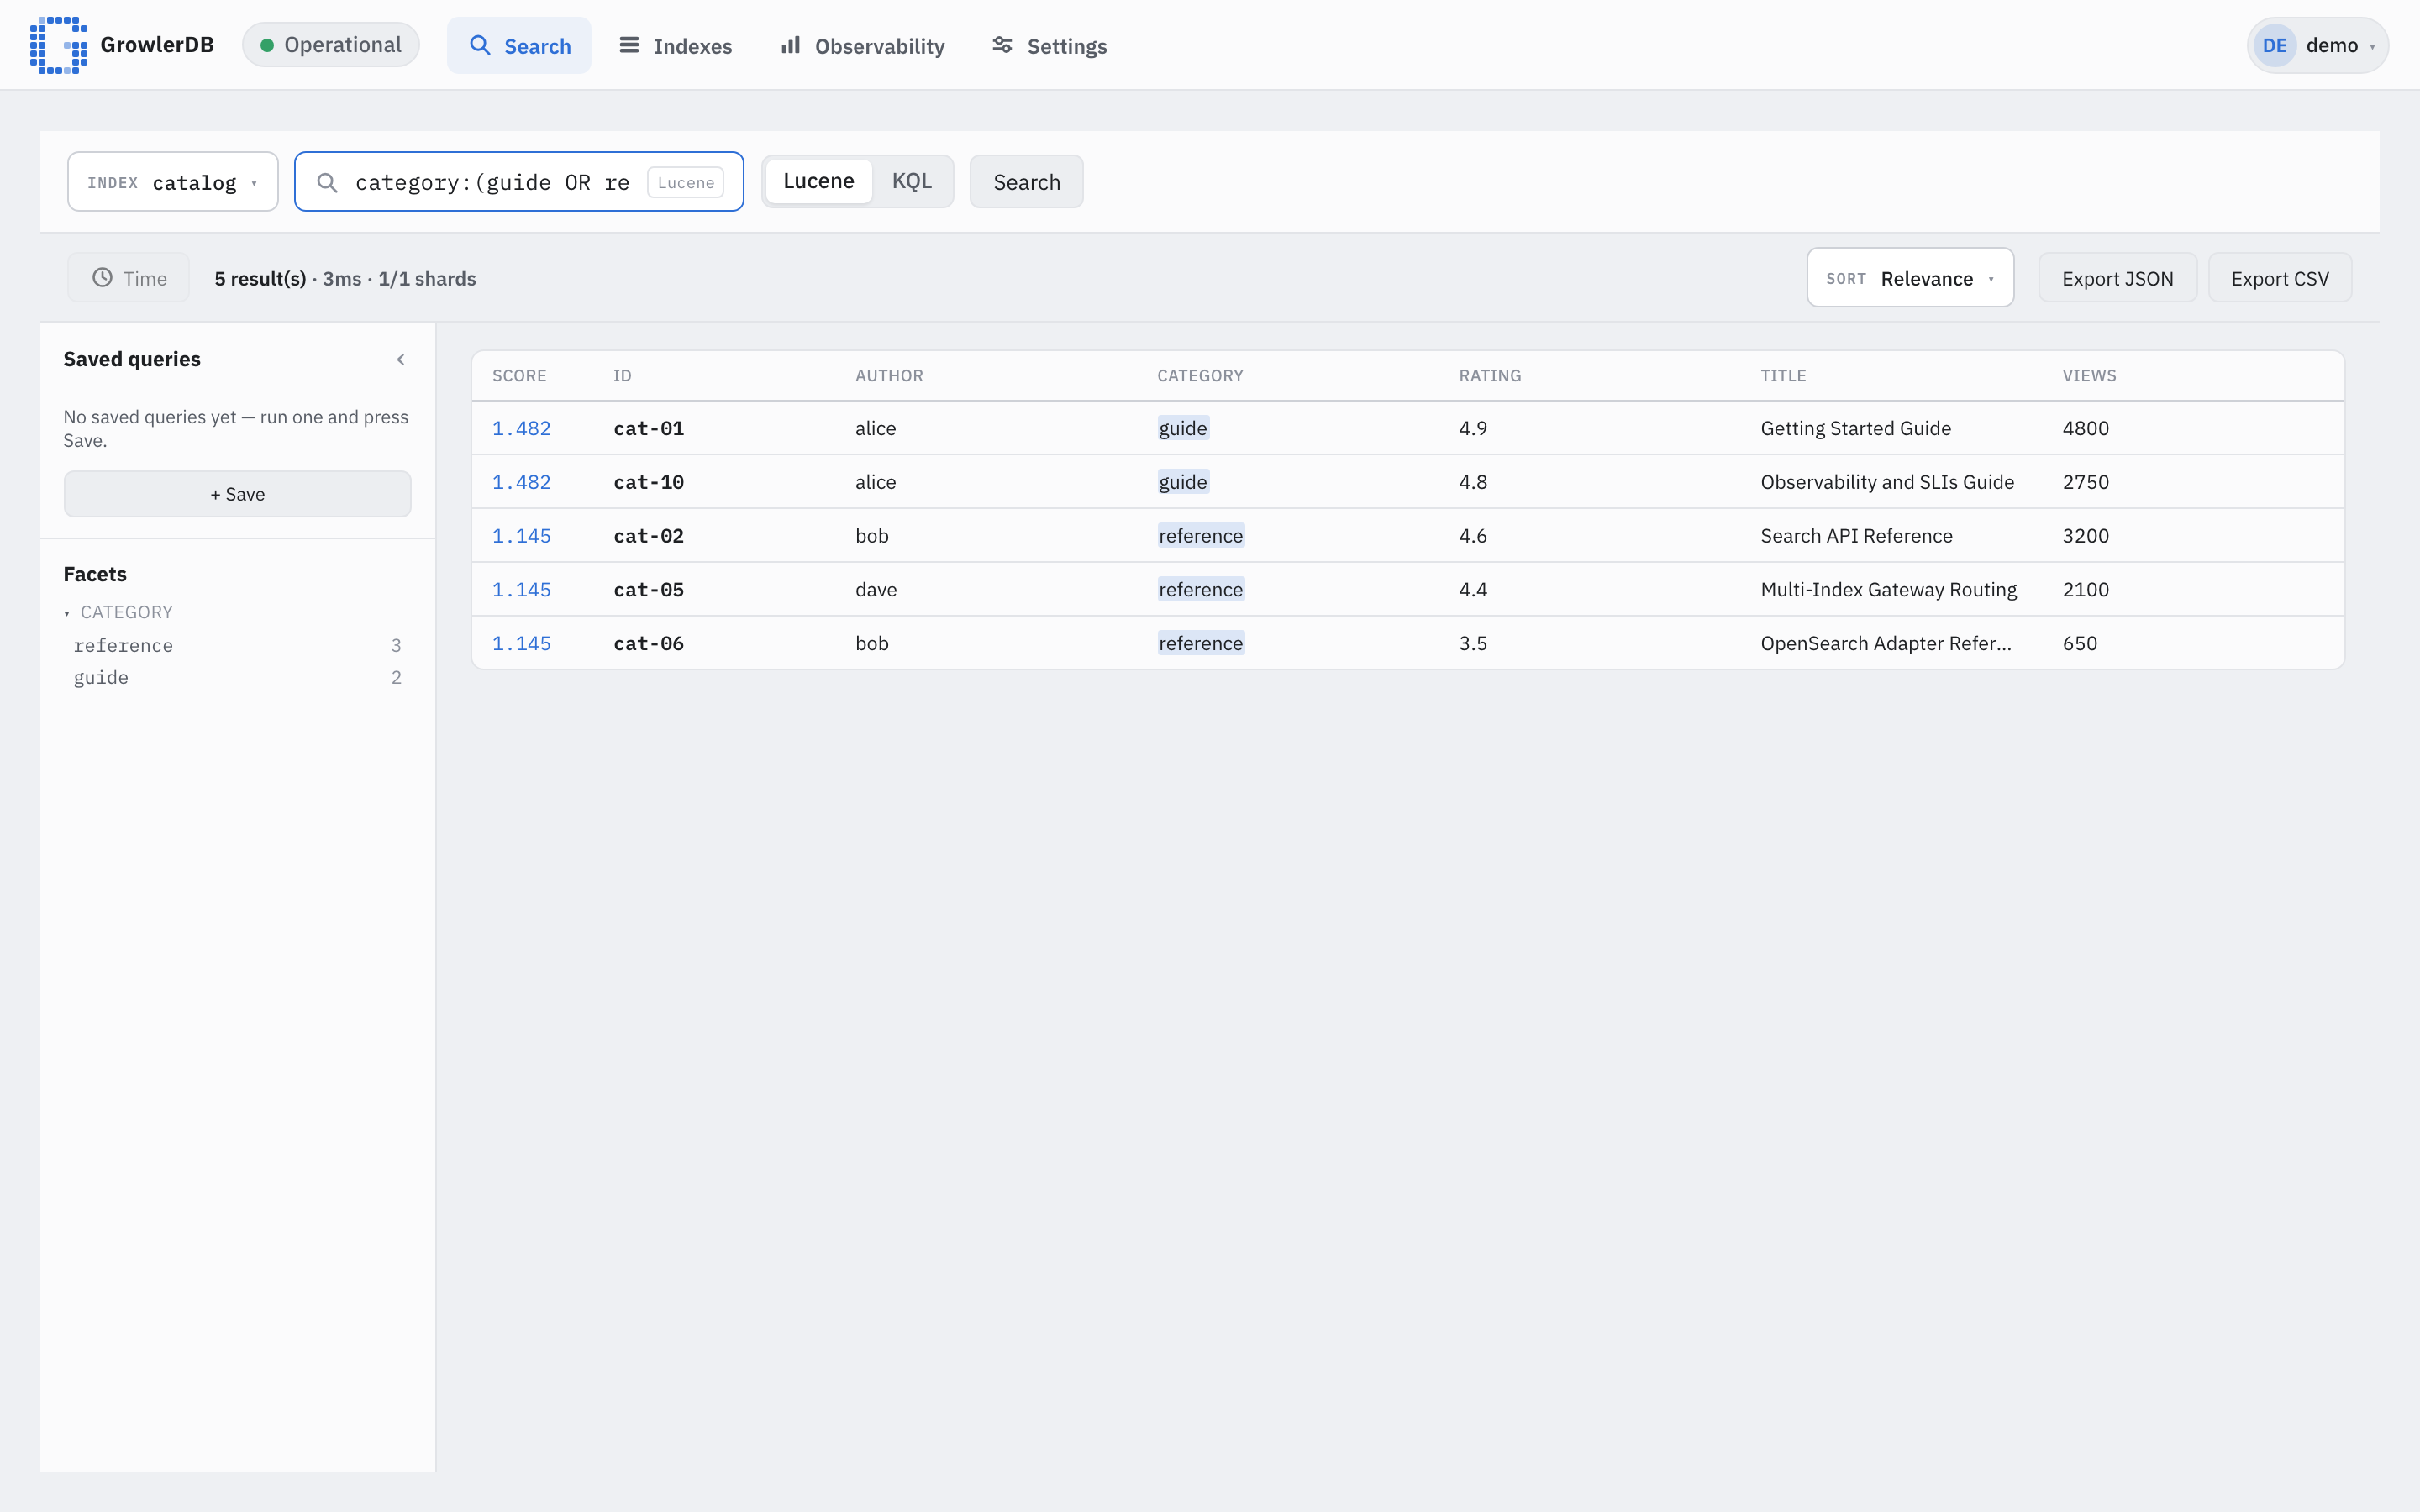
Task: Collapse the Saved queries sidebar
Action: point(400,360)
